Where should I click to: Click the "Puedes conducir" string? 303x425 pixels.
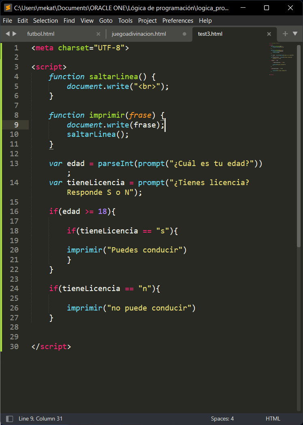click(145, 250)
